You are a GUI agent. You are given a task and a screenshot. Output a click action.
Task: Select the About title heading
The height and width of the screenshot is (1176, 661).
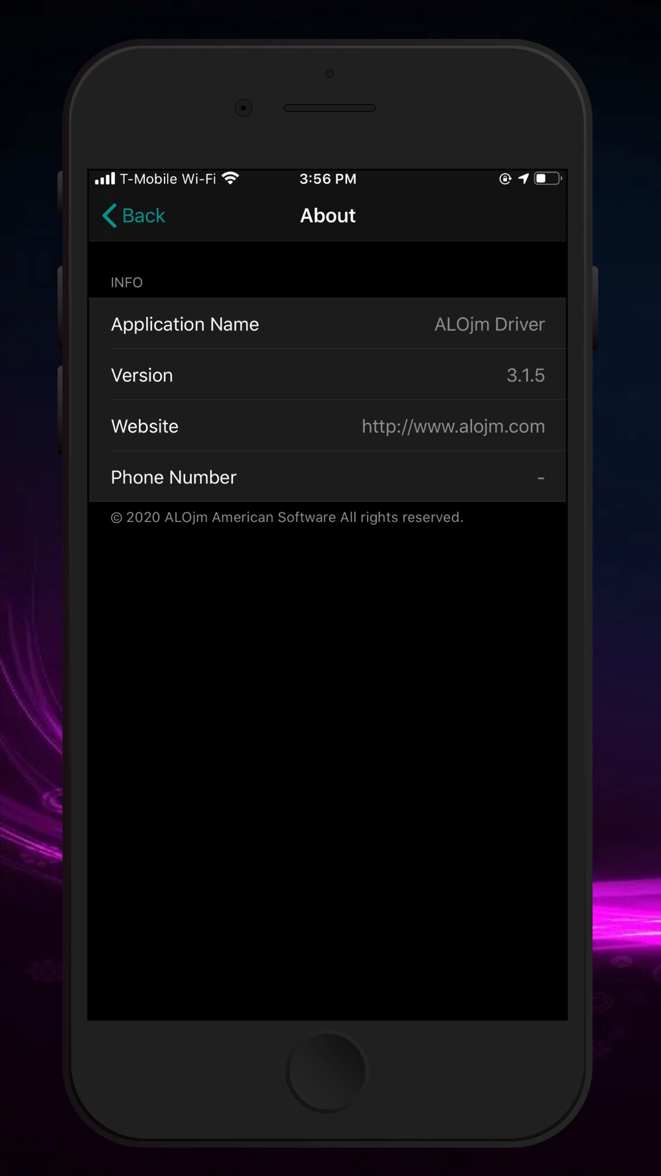pos(328,216)
